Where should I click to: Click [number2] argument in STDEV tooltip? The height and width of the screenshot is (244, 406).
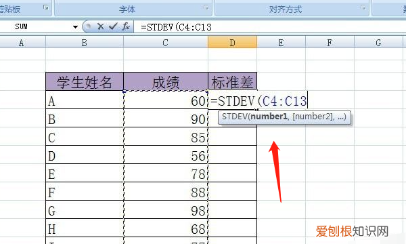tap(312, 117)
